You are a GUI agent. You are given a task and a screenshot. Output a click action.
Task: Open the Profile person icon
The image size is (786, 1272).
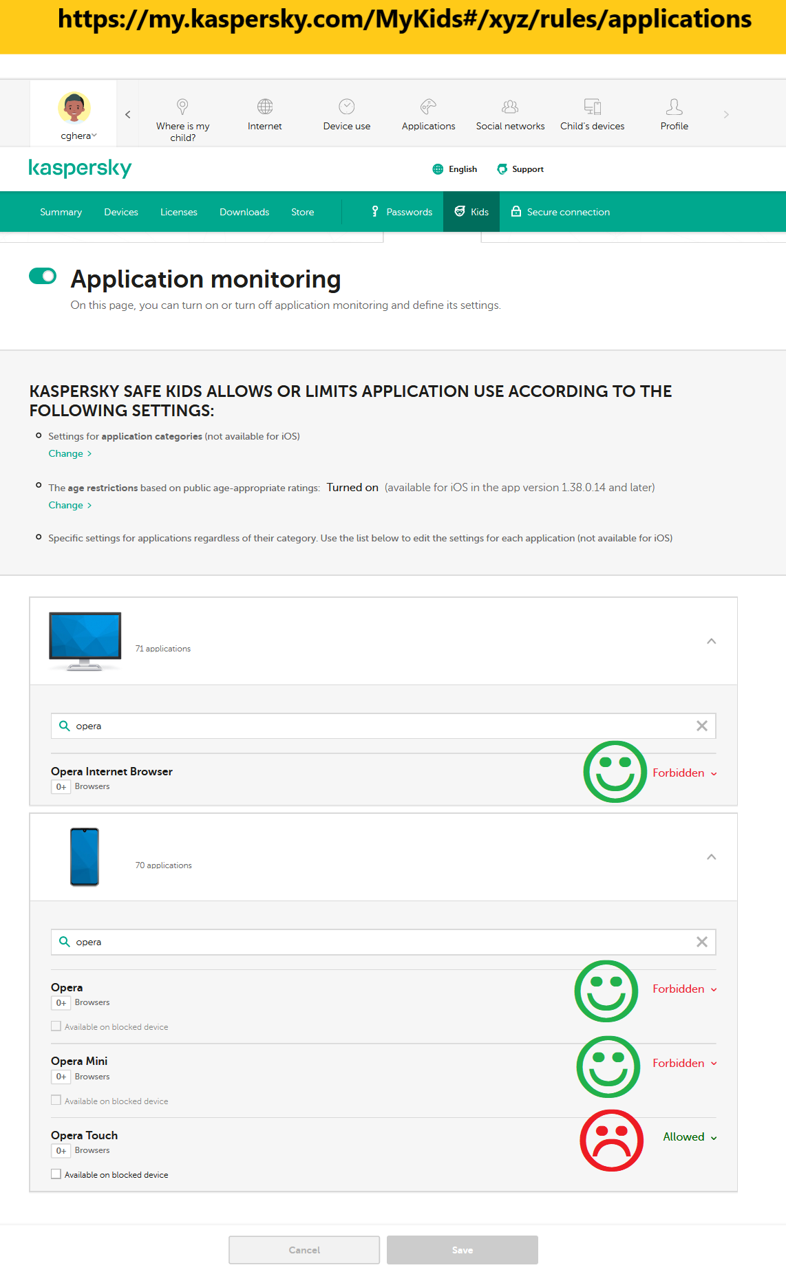click(x=675, y=107)
